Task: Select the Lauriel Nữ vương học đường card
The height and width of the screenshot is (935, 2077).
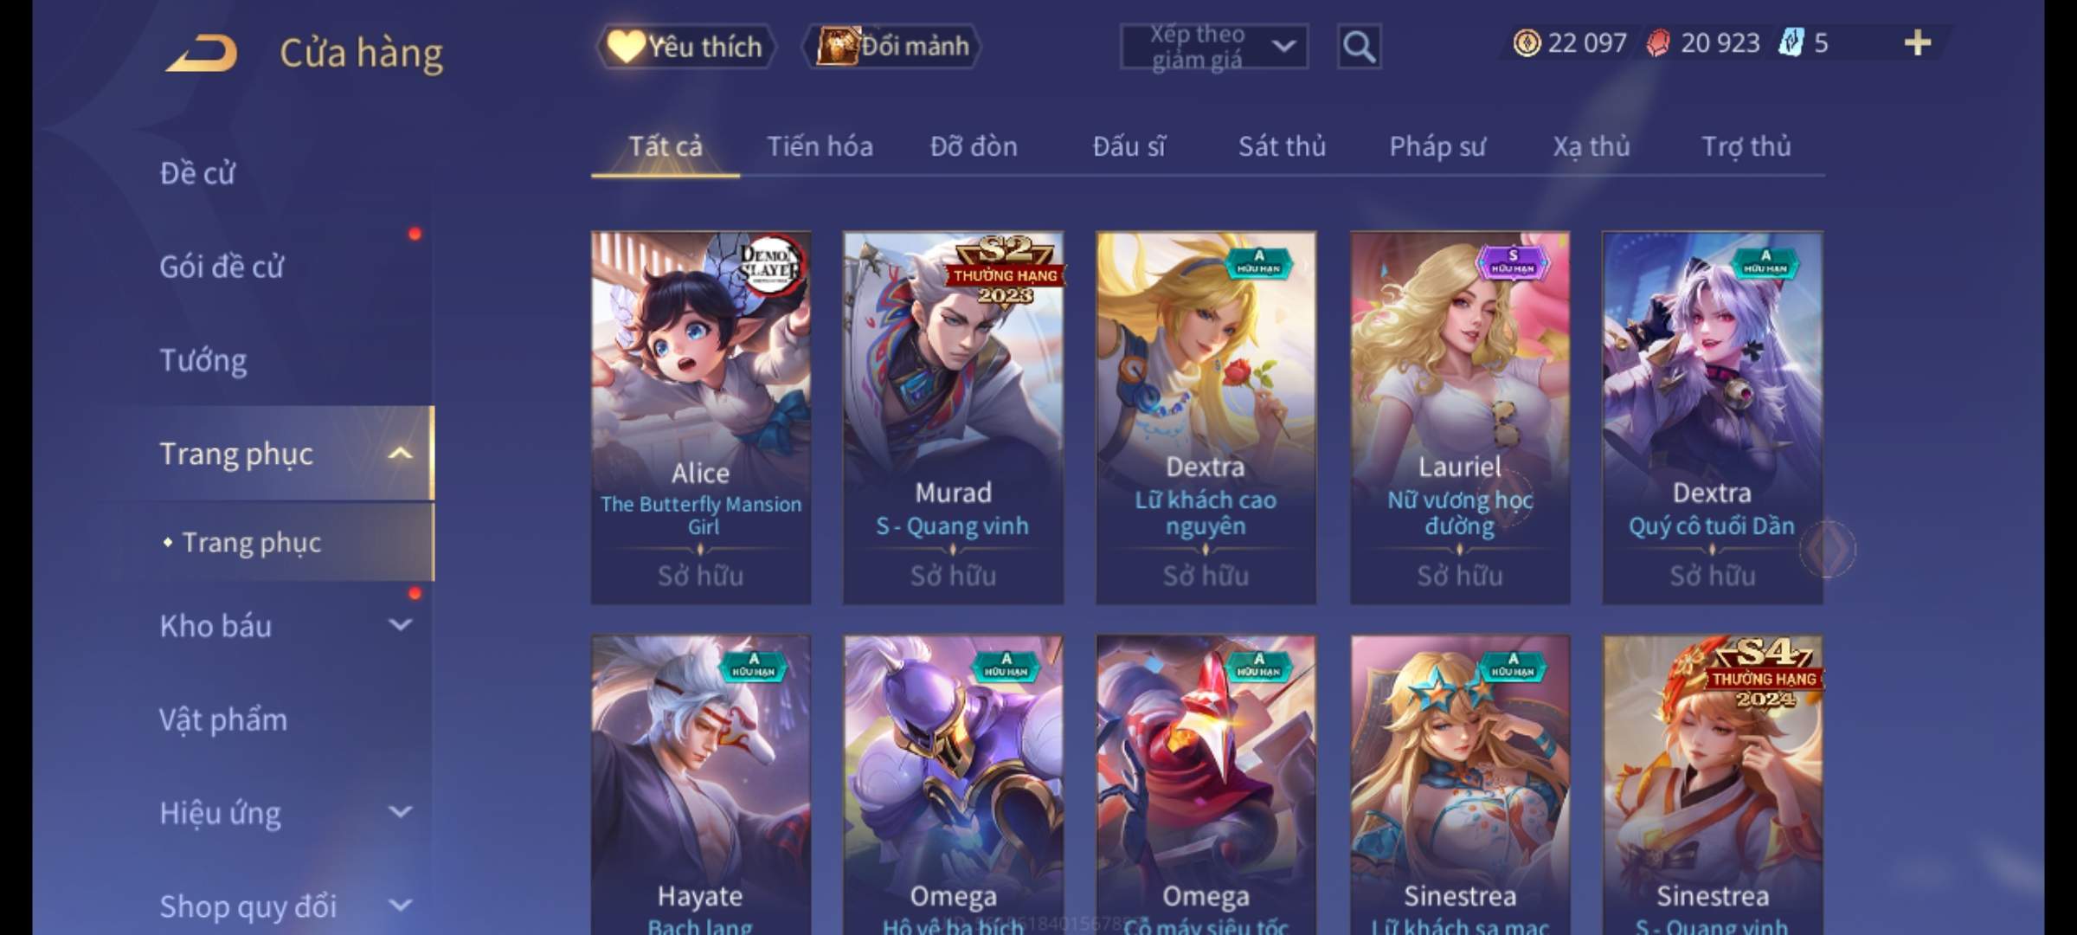Action: click(1460, 417)
